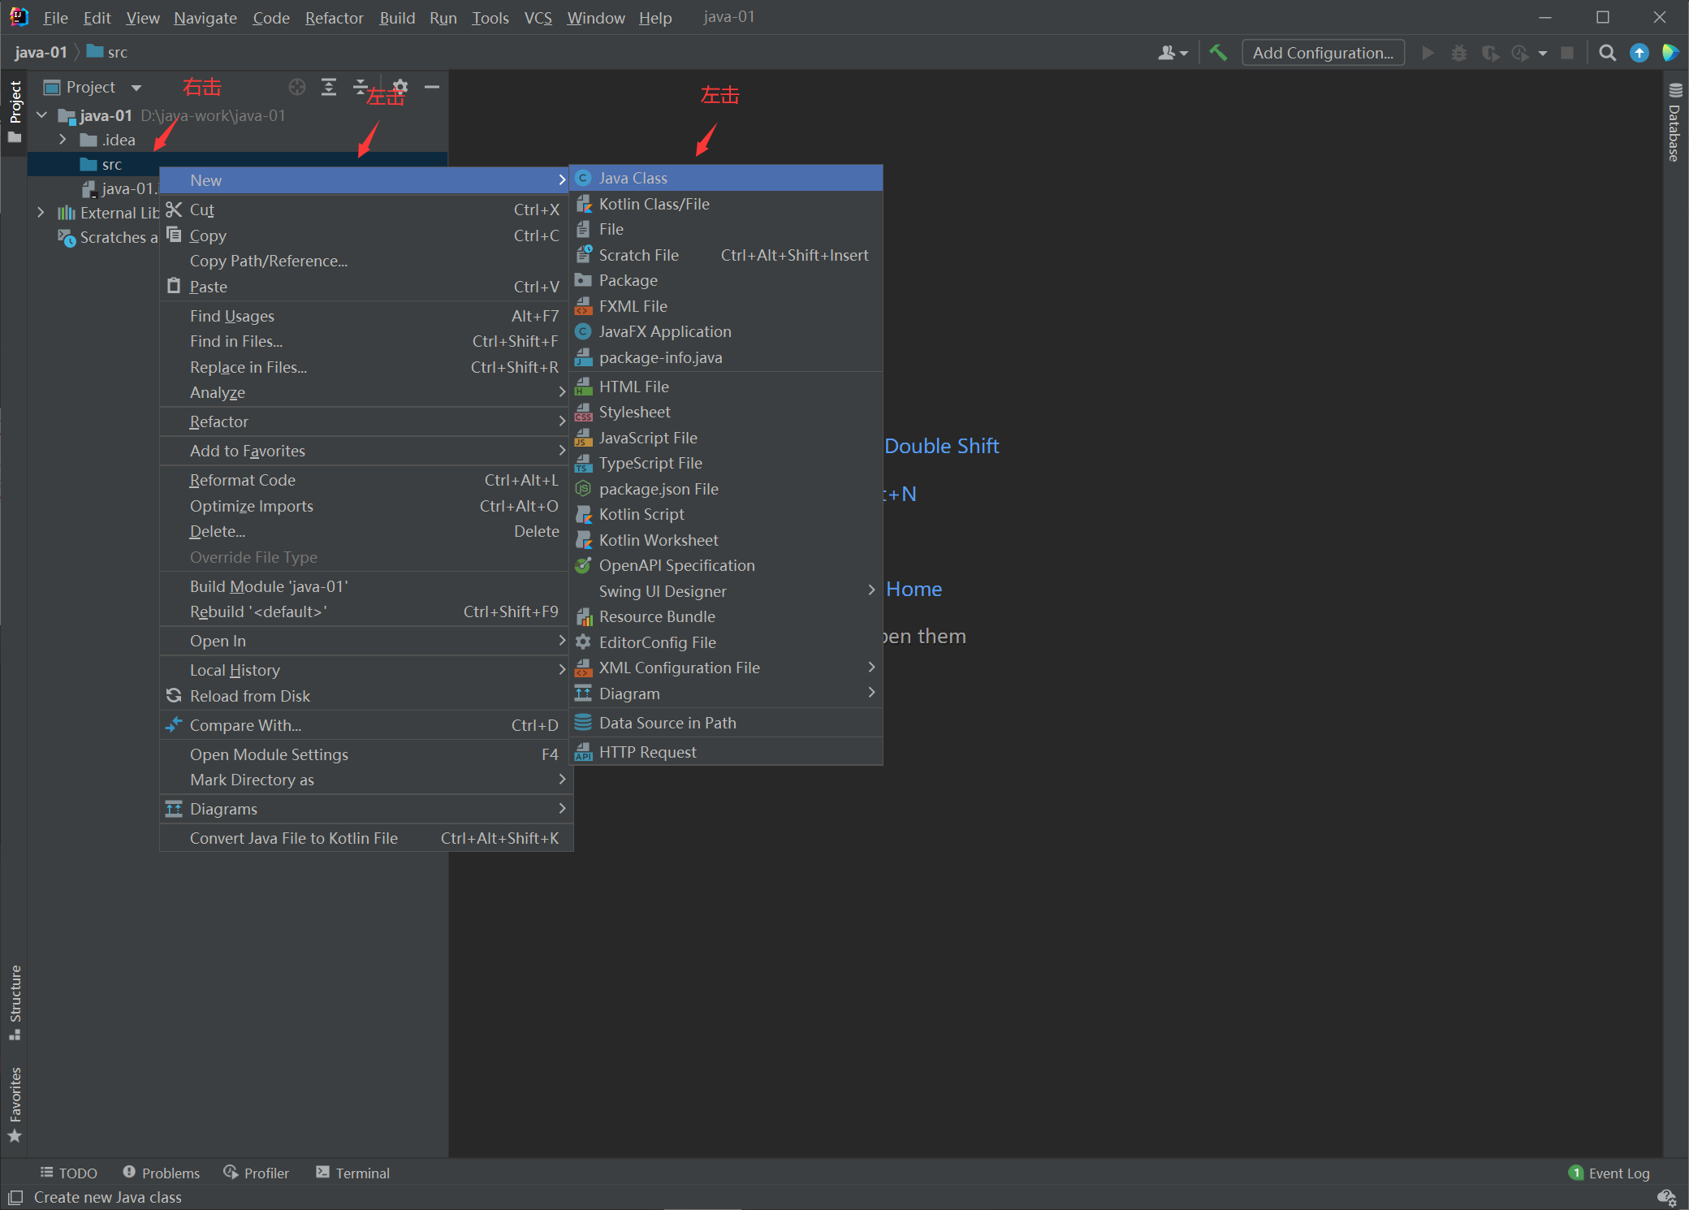Open the TODO tool window button
1689x1210 pixels.
tap(69, 1173)
